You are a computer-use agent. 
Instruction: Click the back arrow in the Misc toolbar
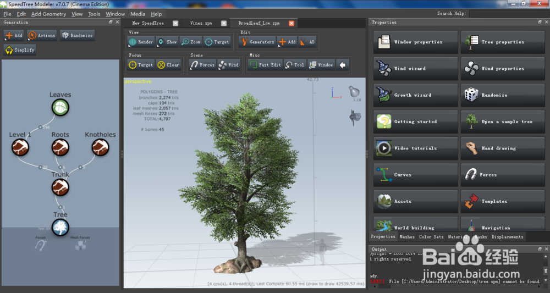(x=343, y=65)
